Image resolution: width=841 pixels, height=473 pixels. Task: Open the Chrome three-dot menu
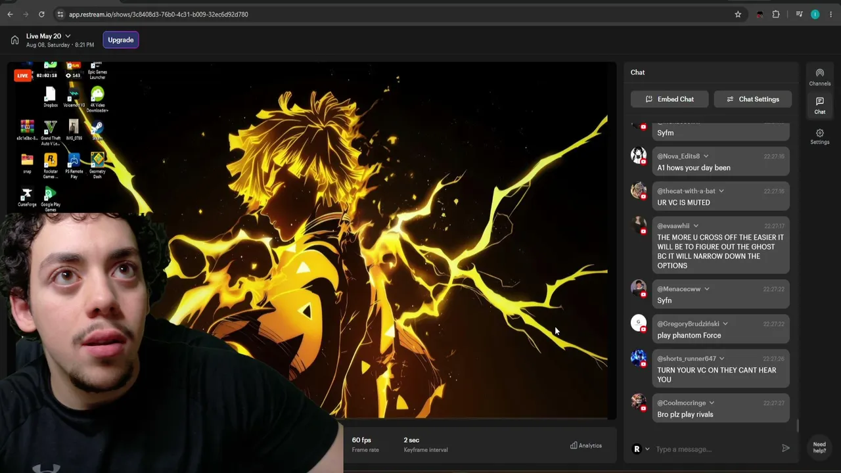click(x=831, y=14)
